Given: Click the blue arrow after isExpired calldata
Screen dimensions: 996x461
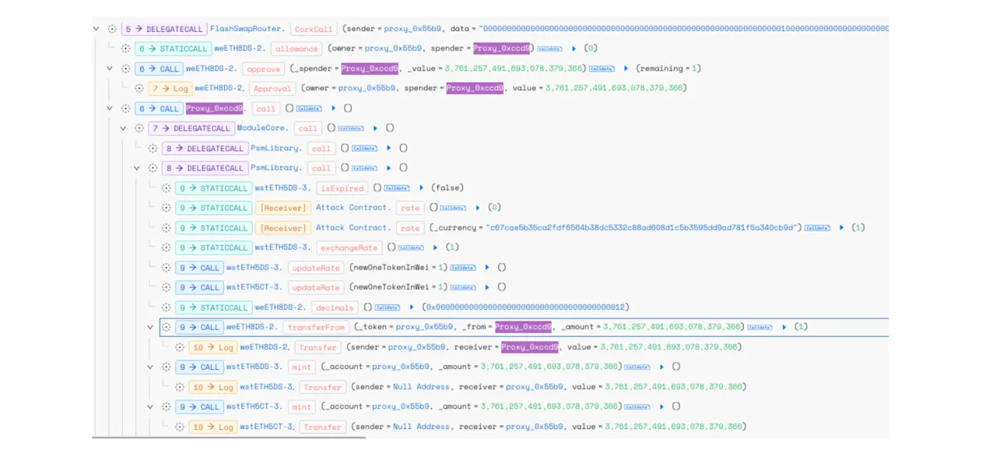Looking at the screenshot, I should coord(421,188).
